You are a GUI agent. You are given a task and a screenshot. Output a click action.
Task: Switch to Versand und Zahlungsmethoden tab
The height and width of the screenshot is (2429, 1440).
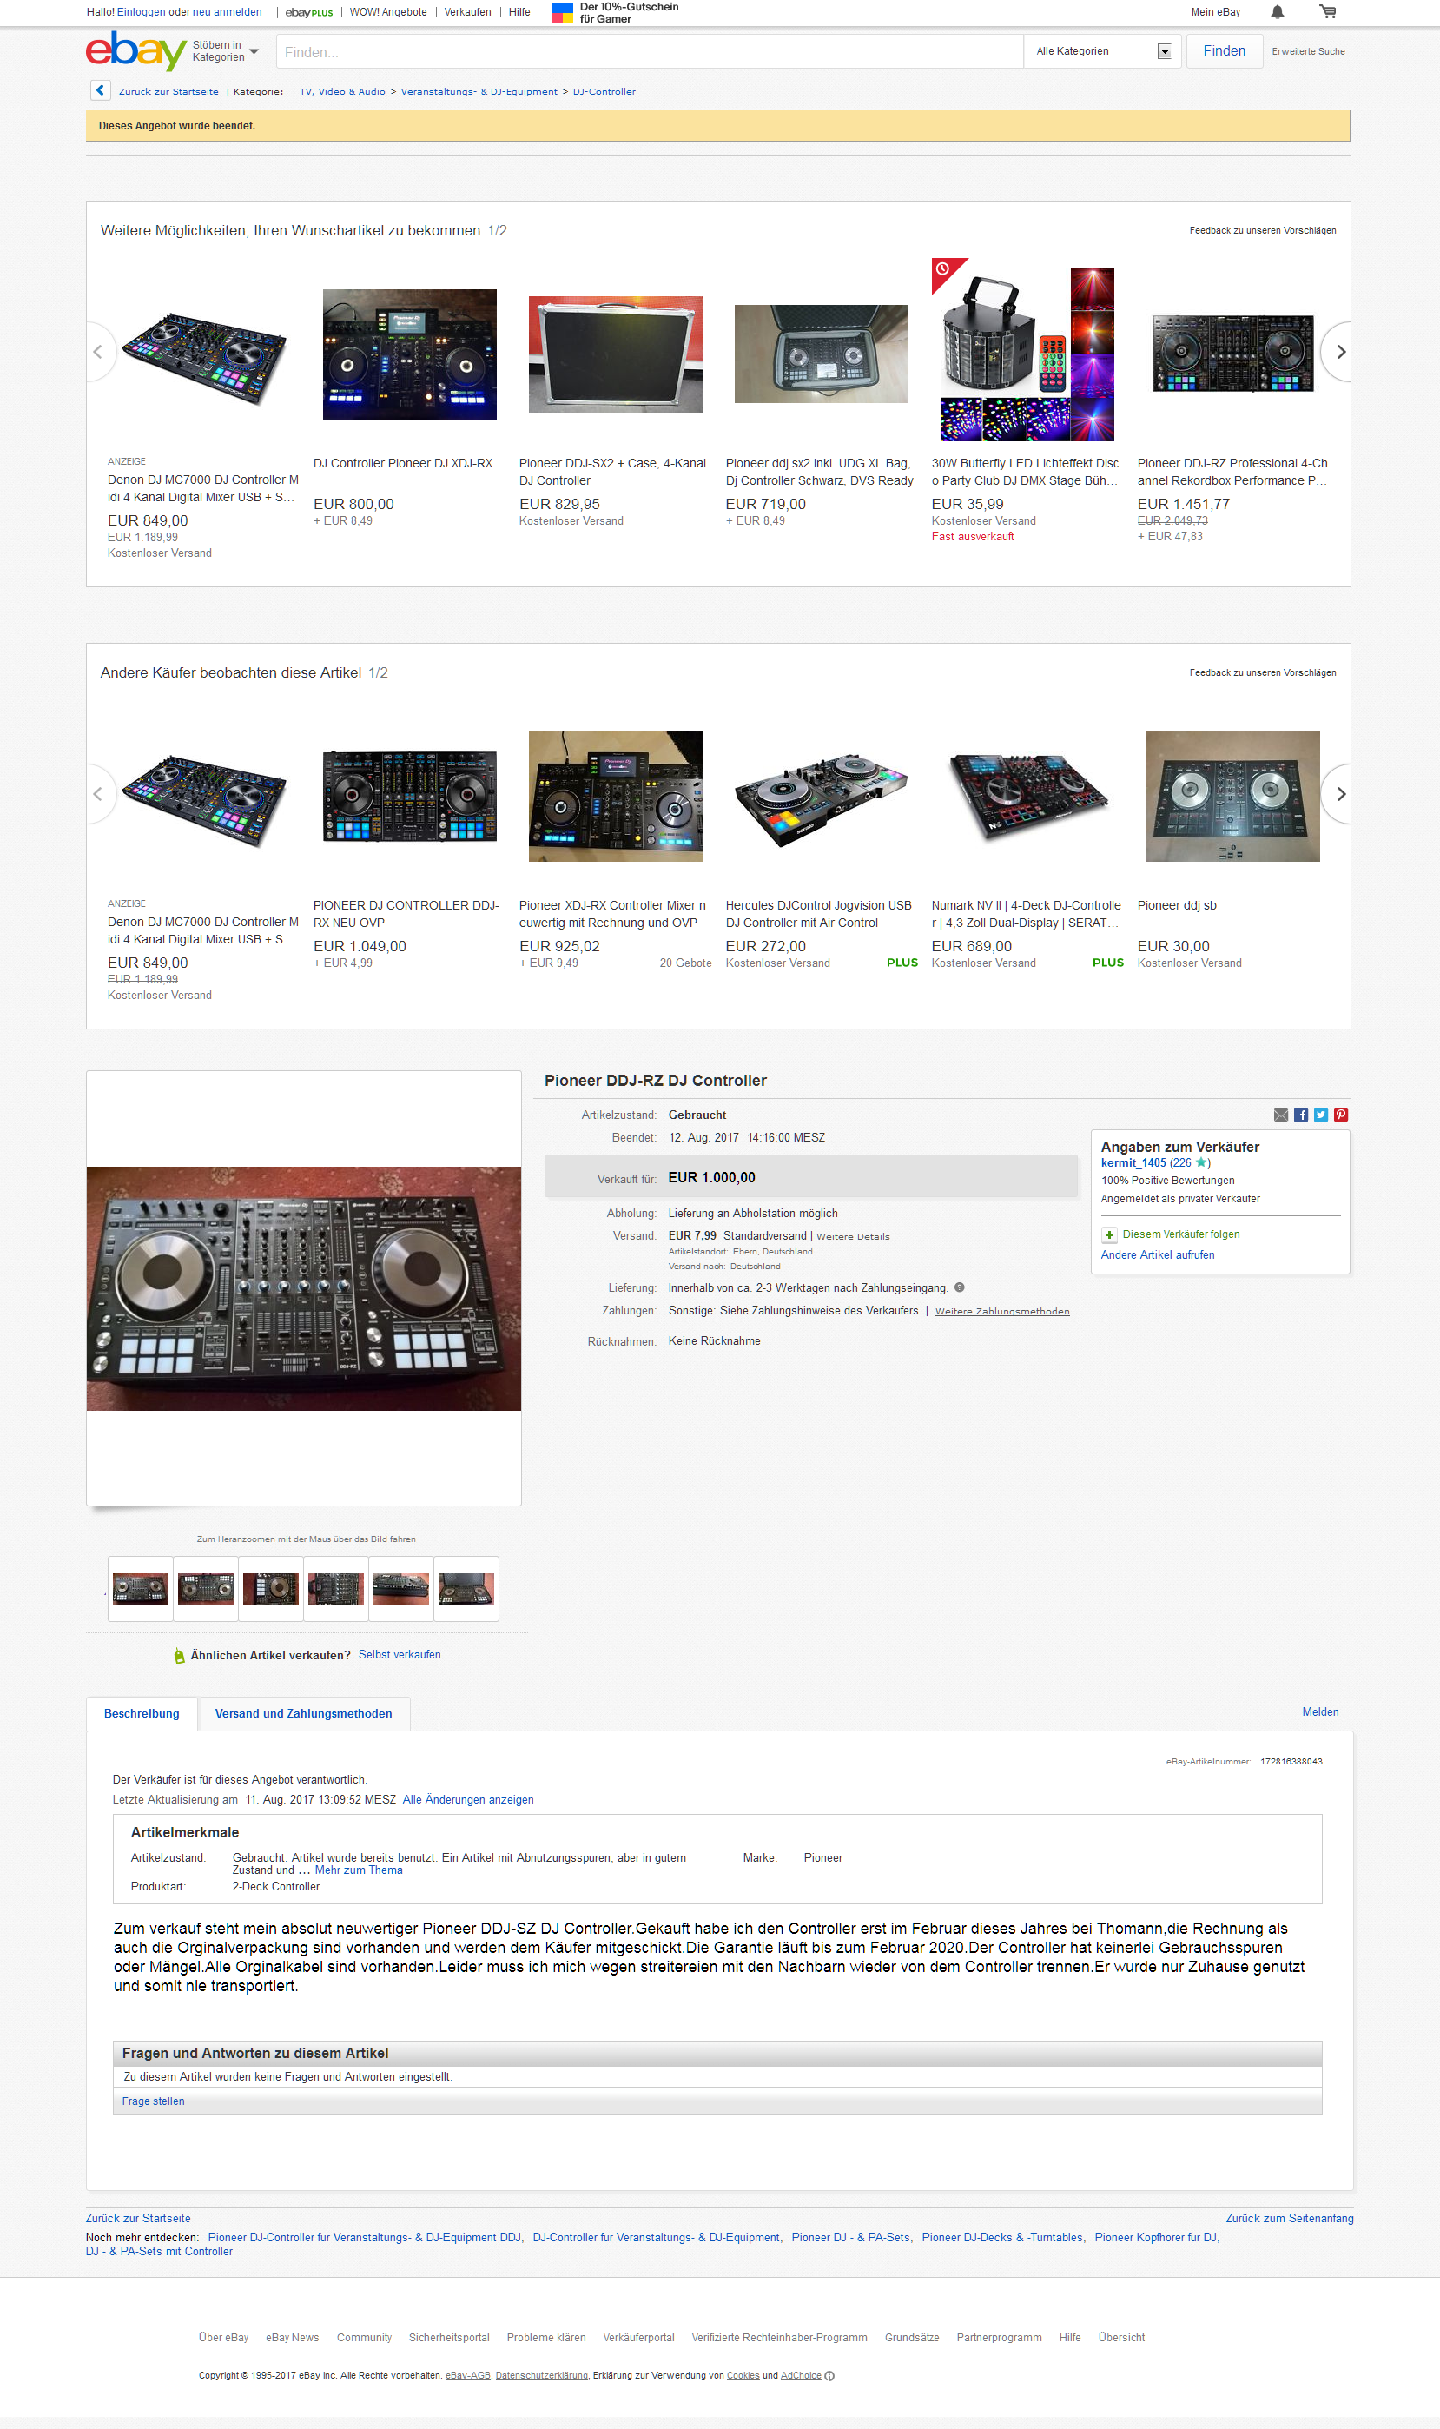(304, 1714)
